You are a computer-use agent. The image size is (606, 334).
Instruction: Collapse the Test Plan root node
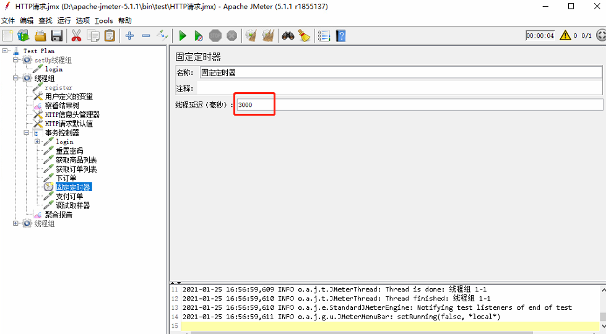[5, 51]
